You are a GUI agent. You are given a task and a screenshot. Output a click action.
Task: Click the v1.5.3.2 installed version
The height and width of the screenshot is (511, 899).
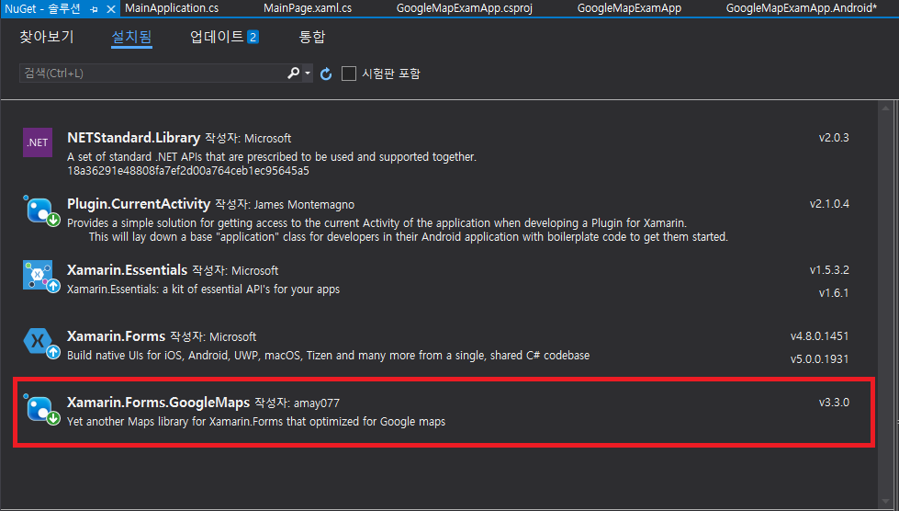[829, 269]
